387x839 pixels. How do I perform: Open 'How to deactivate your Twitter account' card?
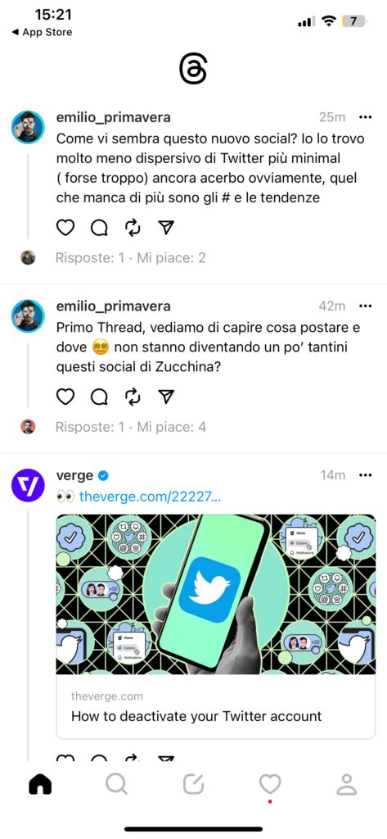coord(216,627)
